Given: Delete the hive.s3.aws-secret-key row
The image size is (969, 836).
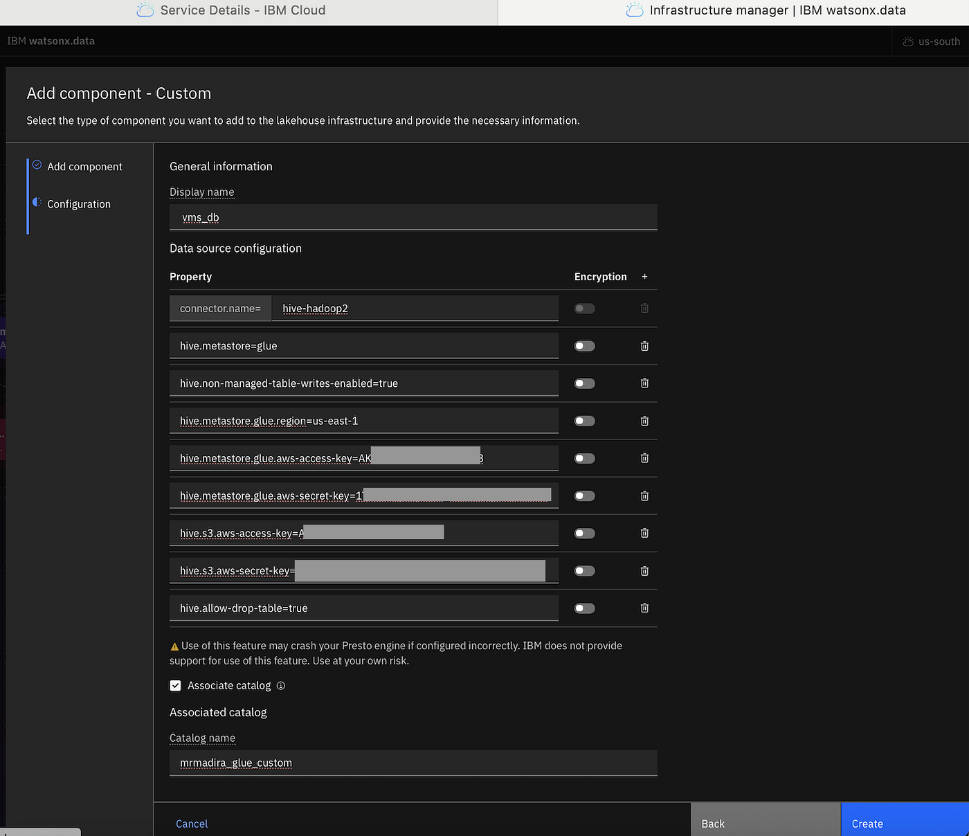Looking at the screenshot, I should [644, 571].
